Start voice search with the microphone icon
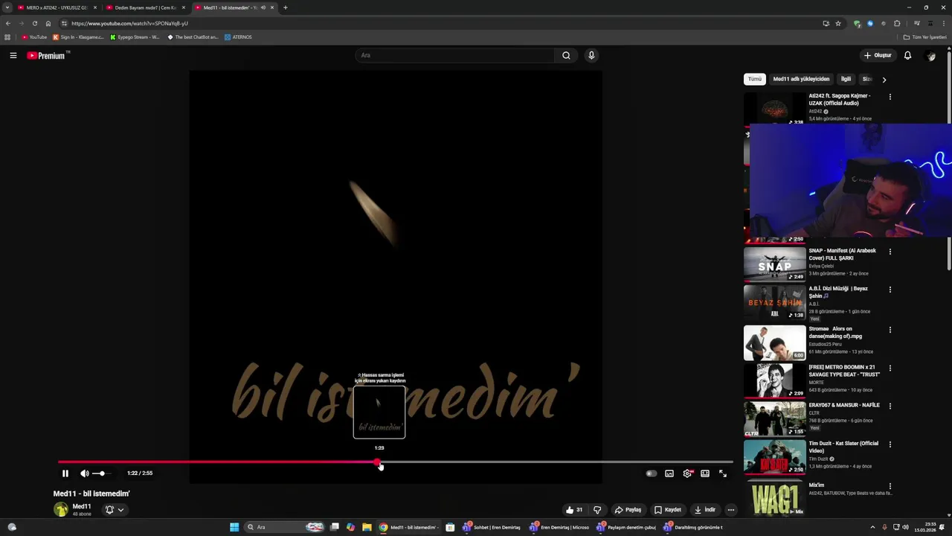 coord(591,55)
